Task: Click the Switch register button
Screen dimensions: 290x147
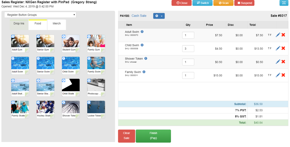Action: tap(202, 3)
